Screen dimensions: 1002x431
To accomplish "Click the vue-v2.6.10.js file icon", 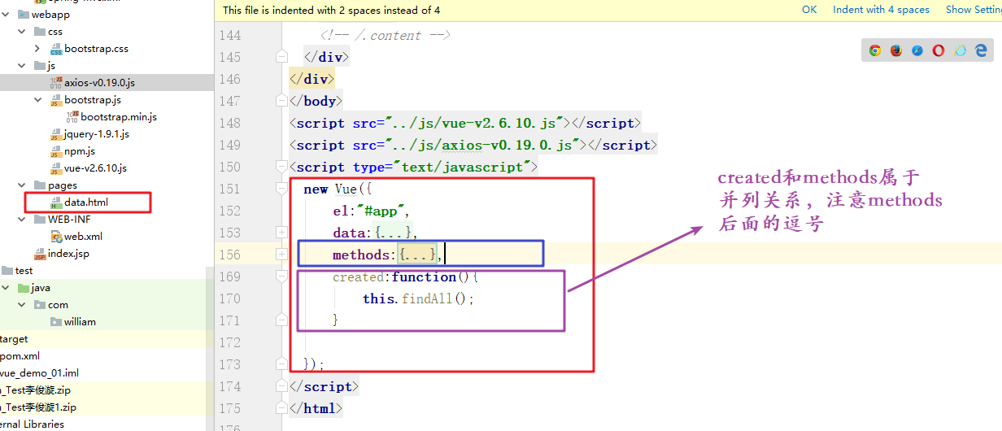I will (x=56, y=168).
